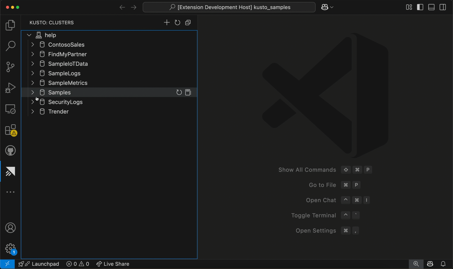The image size is (453, 269).
Task: Refresh the Kusto clusters list
Action: click(177, 22)
